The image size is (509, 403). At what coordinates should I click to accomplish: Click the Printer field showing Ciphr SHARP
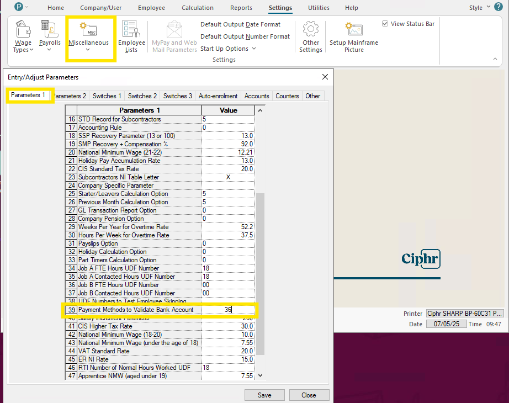[465, 314]
